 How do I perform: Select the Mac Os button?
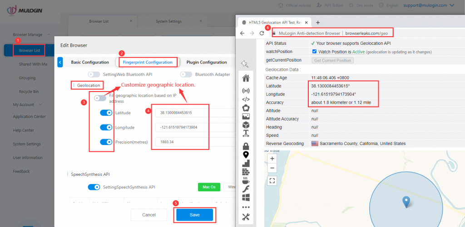click(x=209, y=187)
